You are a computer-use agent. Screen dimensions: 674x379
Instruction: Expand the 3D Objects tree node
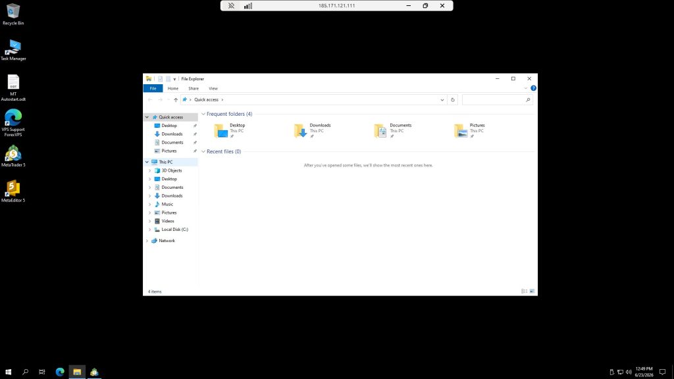pyautogui.click(x=149, y=170)
